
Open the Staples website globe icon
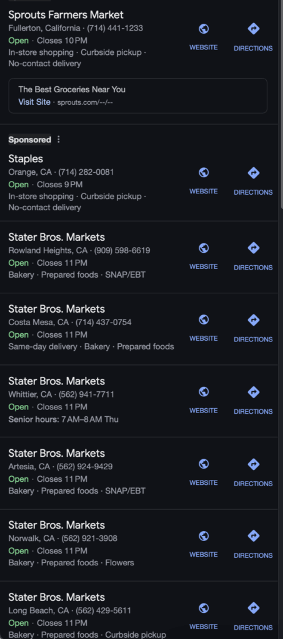click(204, 173)
